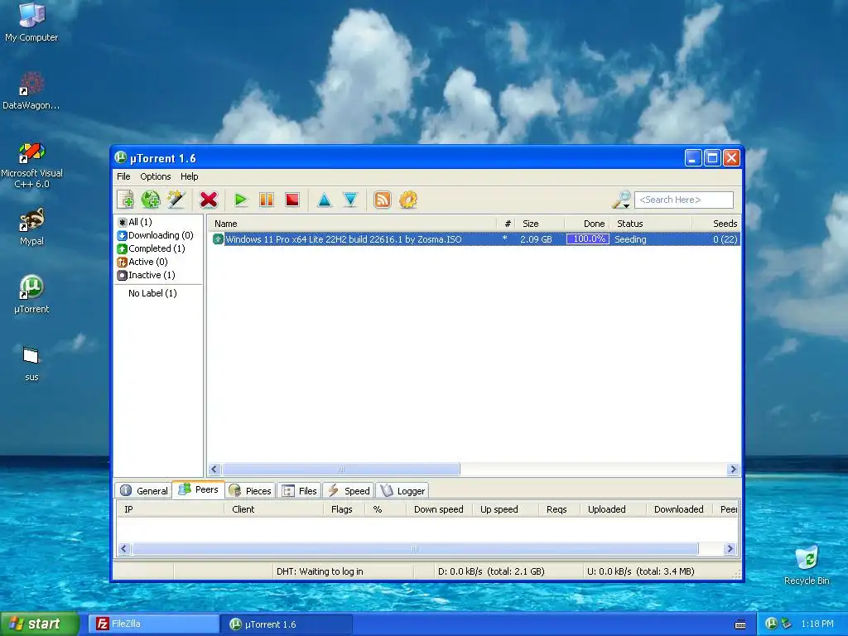Move torrent down queue with down arrow
The image size is (848, 636).
tap(350, 200)
